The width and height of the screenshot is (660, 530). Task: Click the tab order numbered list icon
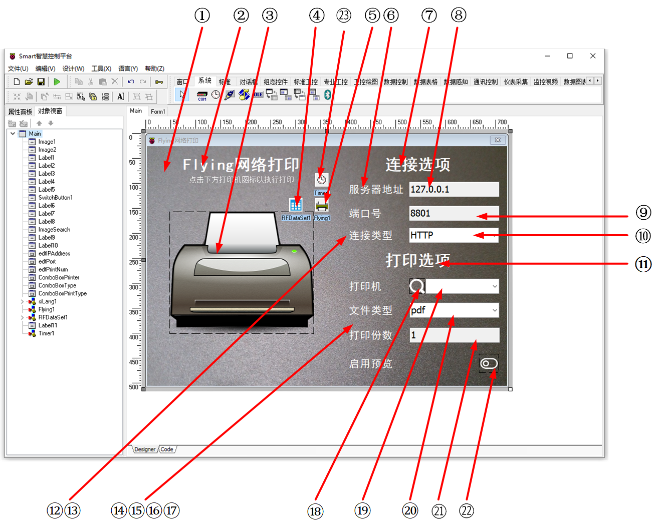click(x=105, y=97)
